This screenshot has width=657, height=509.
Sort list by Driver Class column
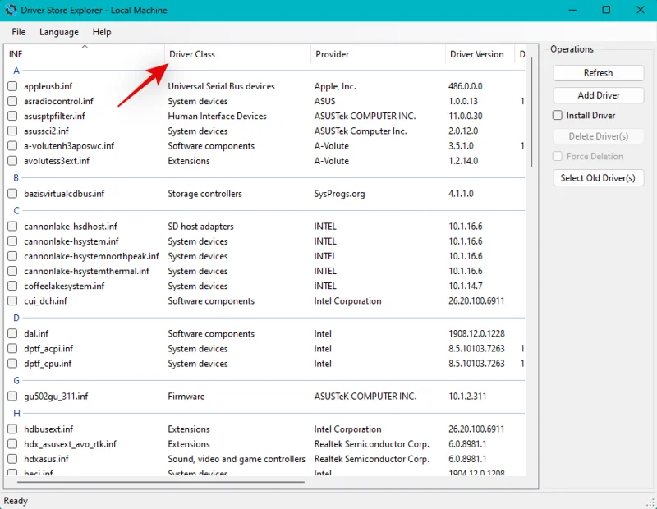[x=192, y=54]
